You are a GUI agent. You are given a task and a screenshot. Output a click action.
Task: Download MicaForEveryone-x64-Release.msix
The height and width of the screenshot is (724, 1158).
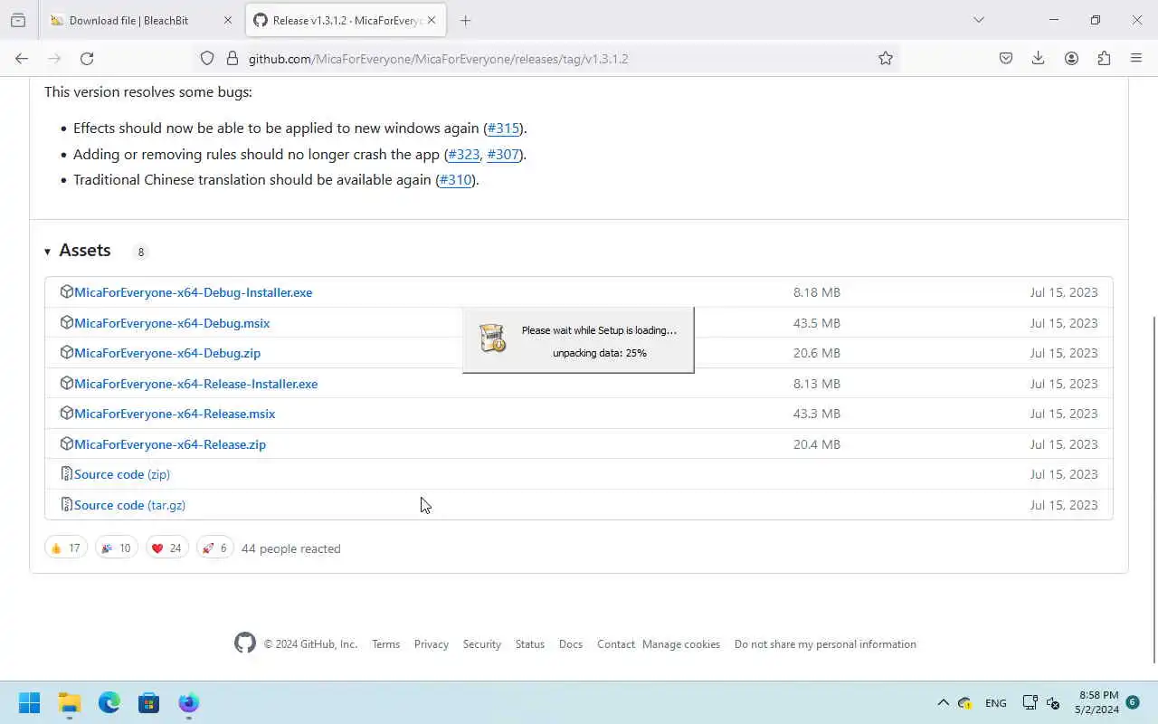(175, 414)
